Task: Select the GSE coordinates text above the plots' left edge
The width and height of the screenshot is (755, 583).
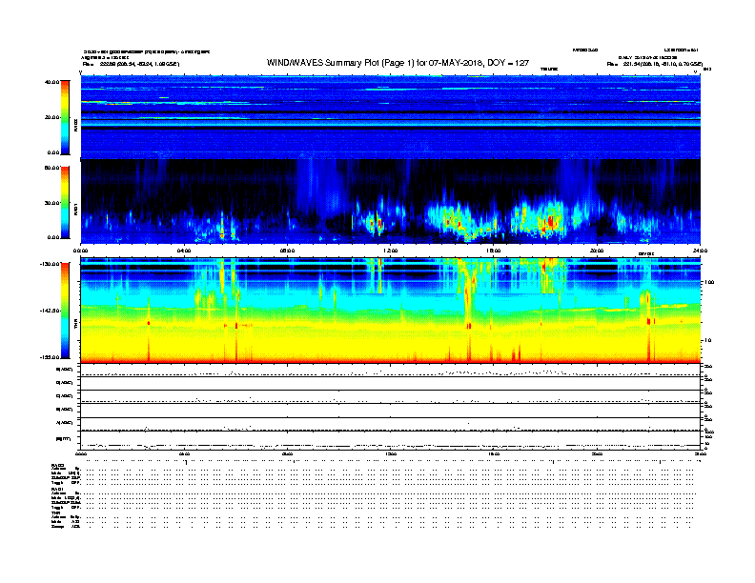Action: coord(131,64)
